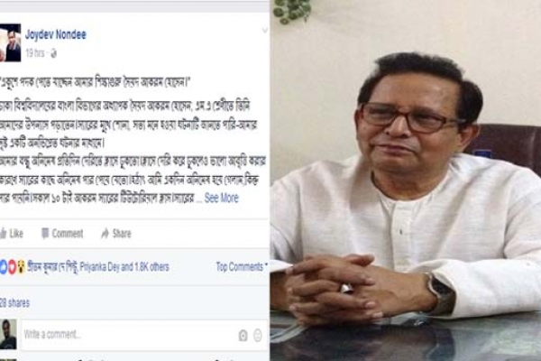The height and width of the screenshot is (361, 541).
Task: Click the commenter avatar beside comment box
Action: (8, 335)
